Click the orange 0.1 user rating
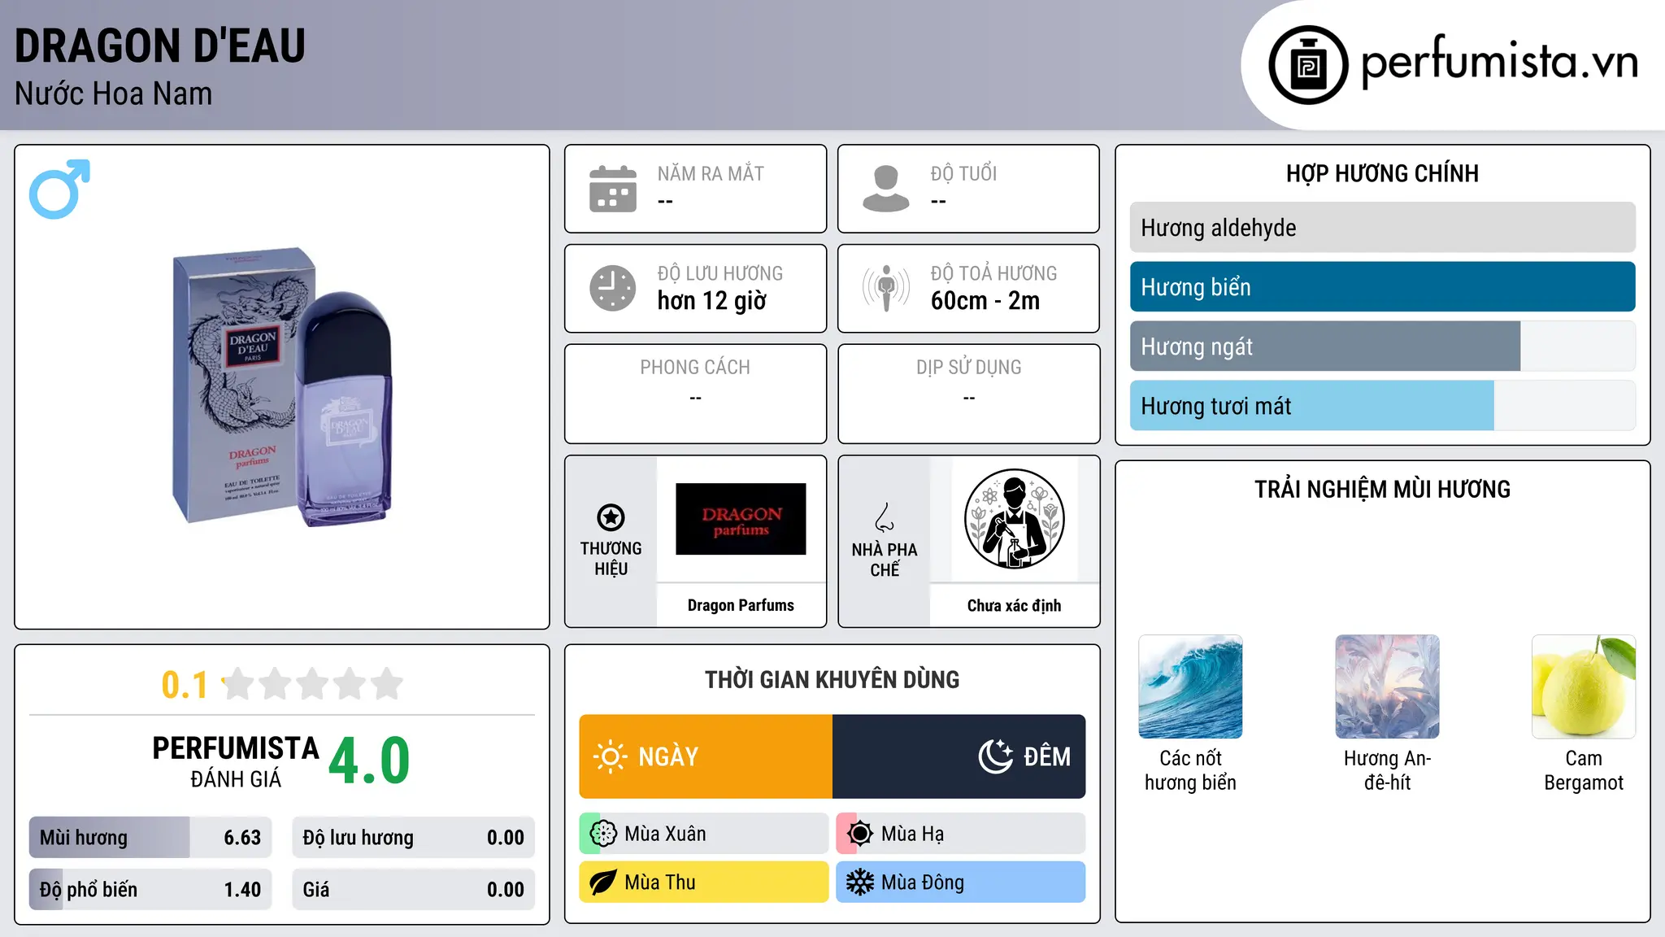 click(185, 685)
